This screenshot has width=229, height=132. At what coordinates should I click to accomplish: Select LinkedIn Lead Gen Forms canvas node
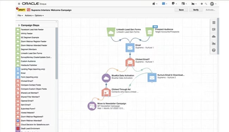111,32
